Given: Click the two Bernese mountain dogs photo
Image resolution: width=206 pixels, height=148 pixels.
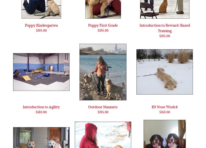Looking at the screenshot, I should 165,134.
